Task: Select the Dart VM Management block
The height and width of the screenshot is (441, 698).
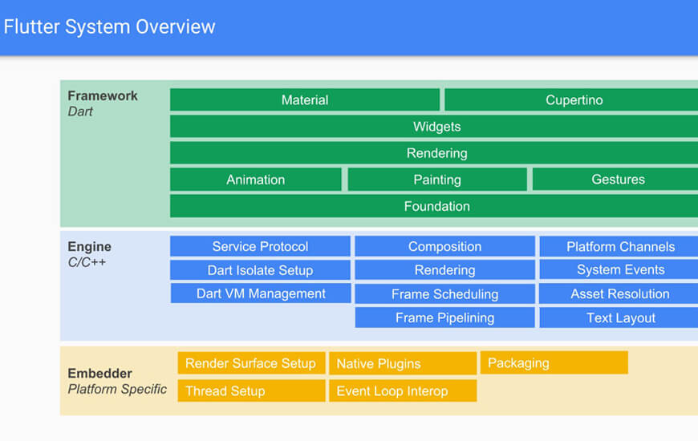Action: pyautogui.click(x=261, y=293)
